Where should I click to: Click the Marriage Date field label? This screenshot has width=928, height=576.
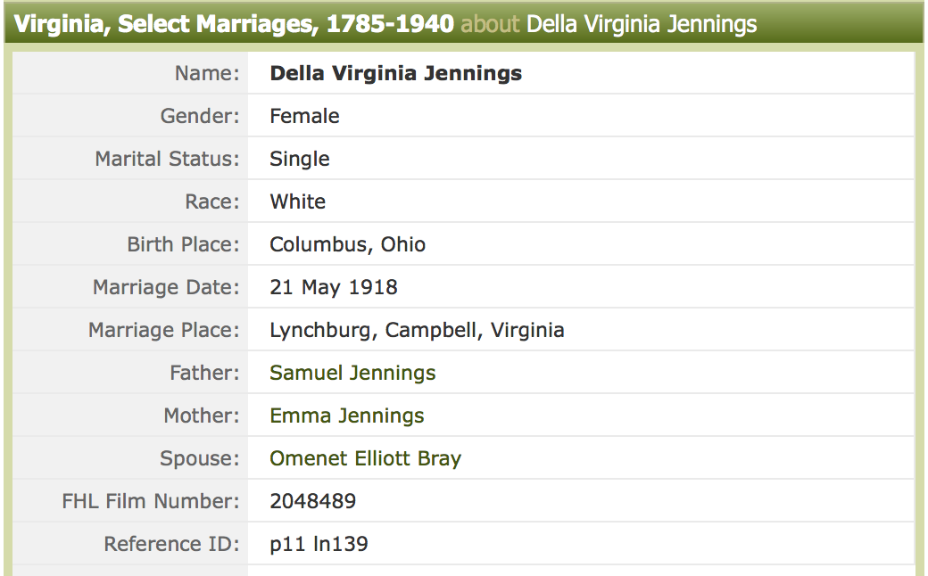point(166,287)
